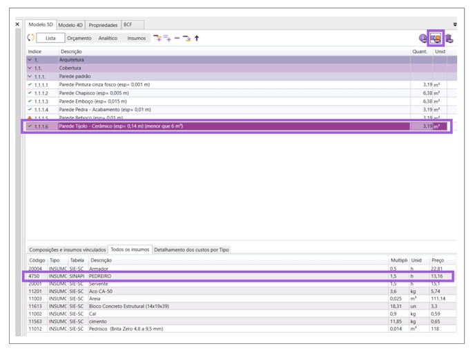The height and width of the screenshot is (355, 475).
Task: Select row Parede Pedra - Acabamento
Action: (x=242, y=109)
